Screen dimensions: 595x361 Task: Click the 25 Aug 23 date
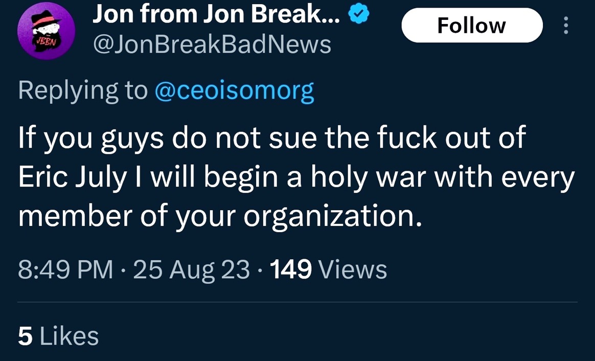click(x=192, y=269)
